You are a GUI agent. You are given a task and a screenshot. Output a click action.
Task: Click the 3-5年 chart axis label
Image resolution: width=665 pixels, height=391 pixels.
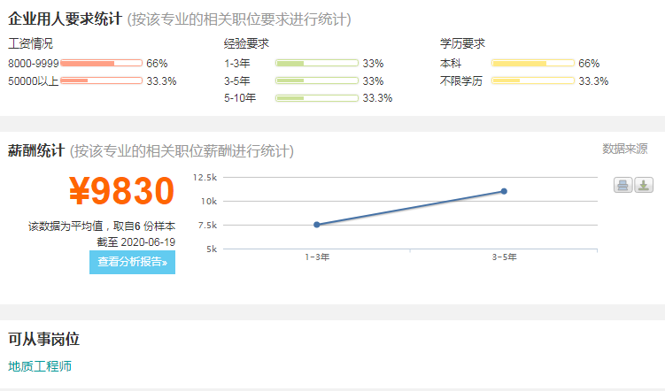(504, 257)
